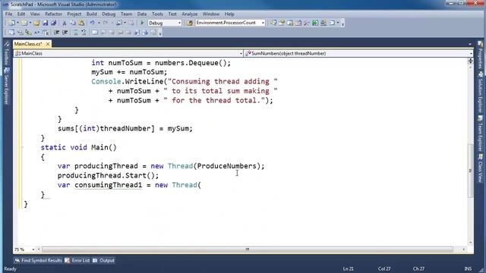Expand the Server Explorer side tab
Viewport: 486px width, 273px height.
(7, 86)
